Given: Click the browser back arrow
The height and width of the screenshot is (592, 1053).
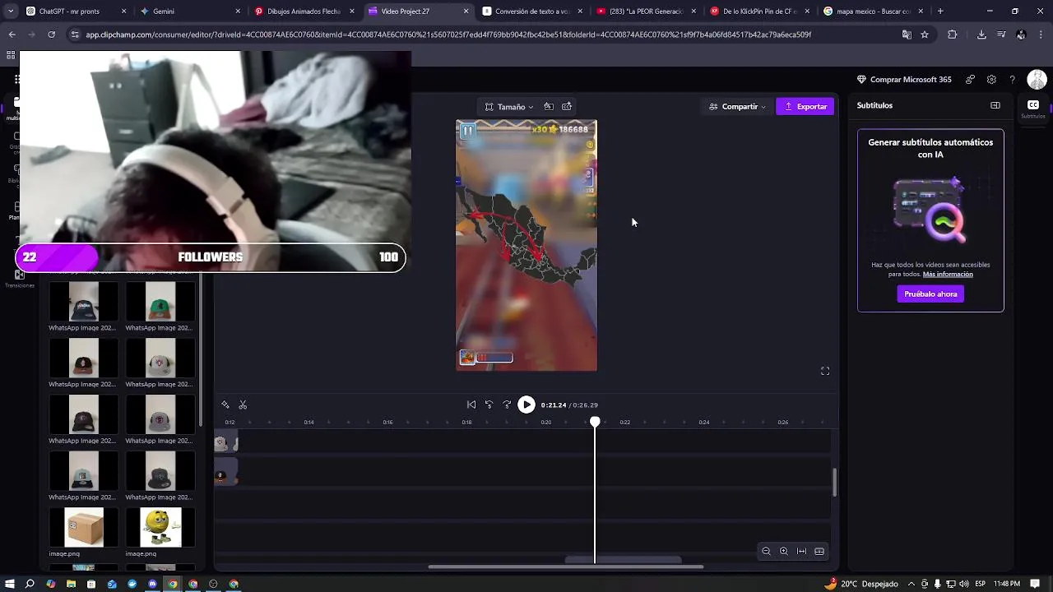Looking at the screenshot, I should click(12, 35).
